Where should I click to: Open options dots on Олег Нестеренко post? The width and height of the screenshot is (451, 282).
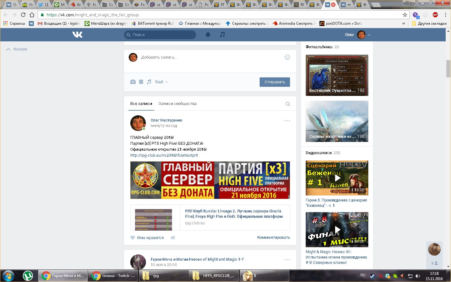287,121
